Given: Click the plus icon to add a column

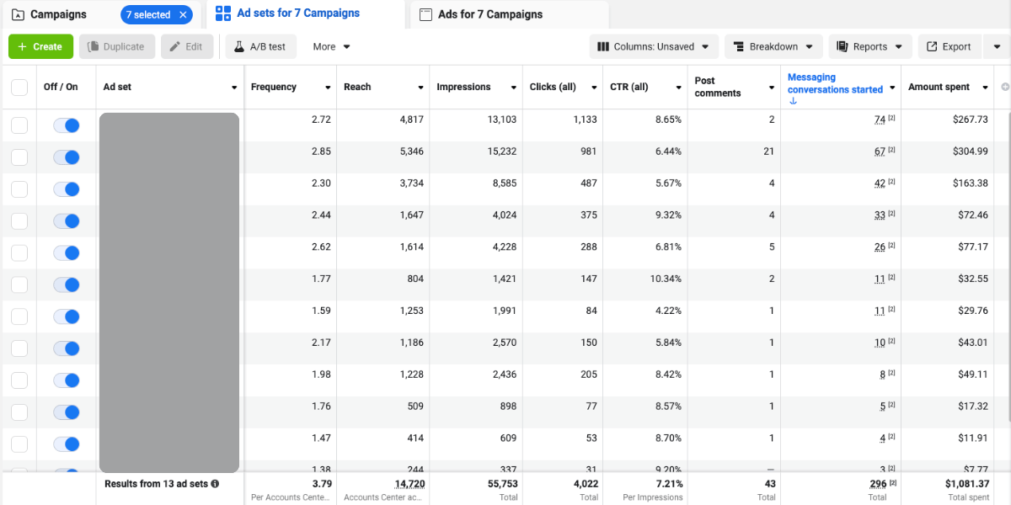Looking at the screenshot, I should [x=1003, y=87].
